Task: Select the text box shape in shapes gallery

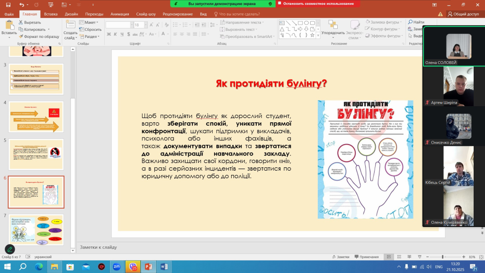Action: point(282,23)
